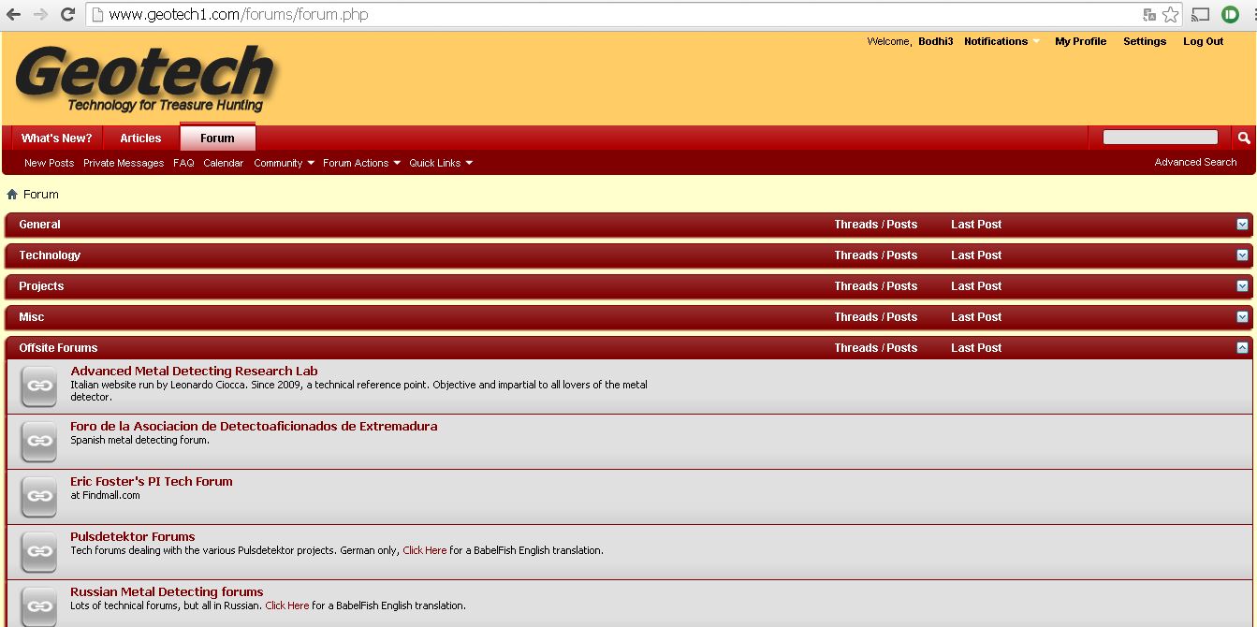This screenshot has width=1257, height=627.
Task: Open the Forum Actions dropdown menu
Action: (x=361, y=163)
